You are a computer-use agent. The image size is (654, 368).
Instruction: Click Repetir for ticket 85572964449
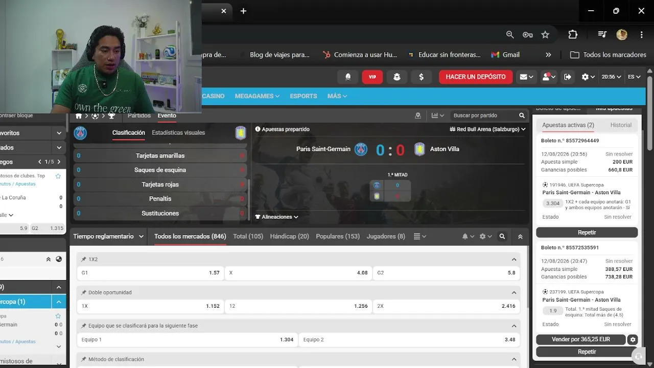pos(587,233)
